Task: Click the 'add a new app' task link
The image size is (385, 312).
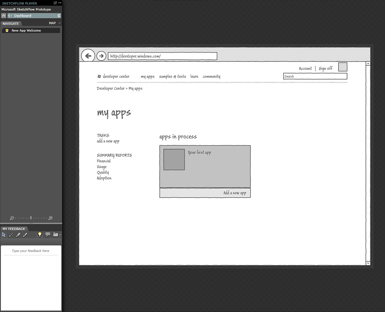Action: 108,141
